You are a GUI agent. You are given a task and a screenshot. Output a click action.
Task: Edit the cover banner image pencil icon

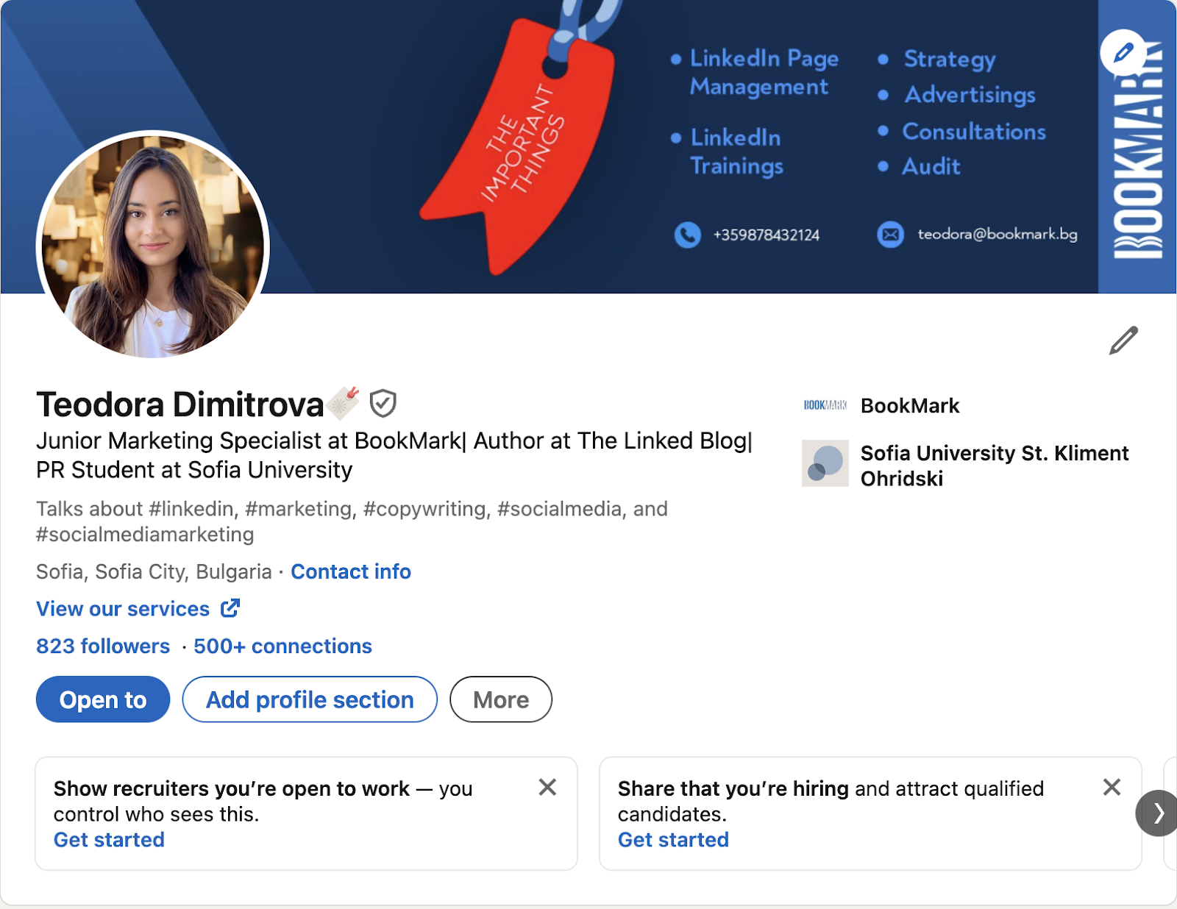click(1123, 52)
